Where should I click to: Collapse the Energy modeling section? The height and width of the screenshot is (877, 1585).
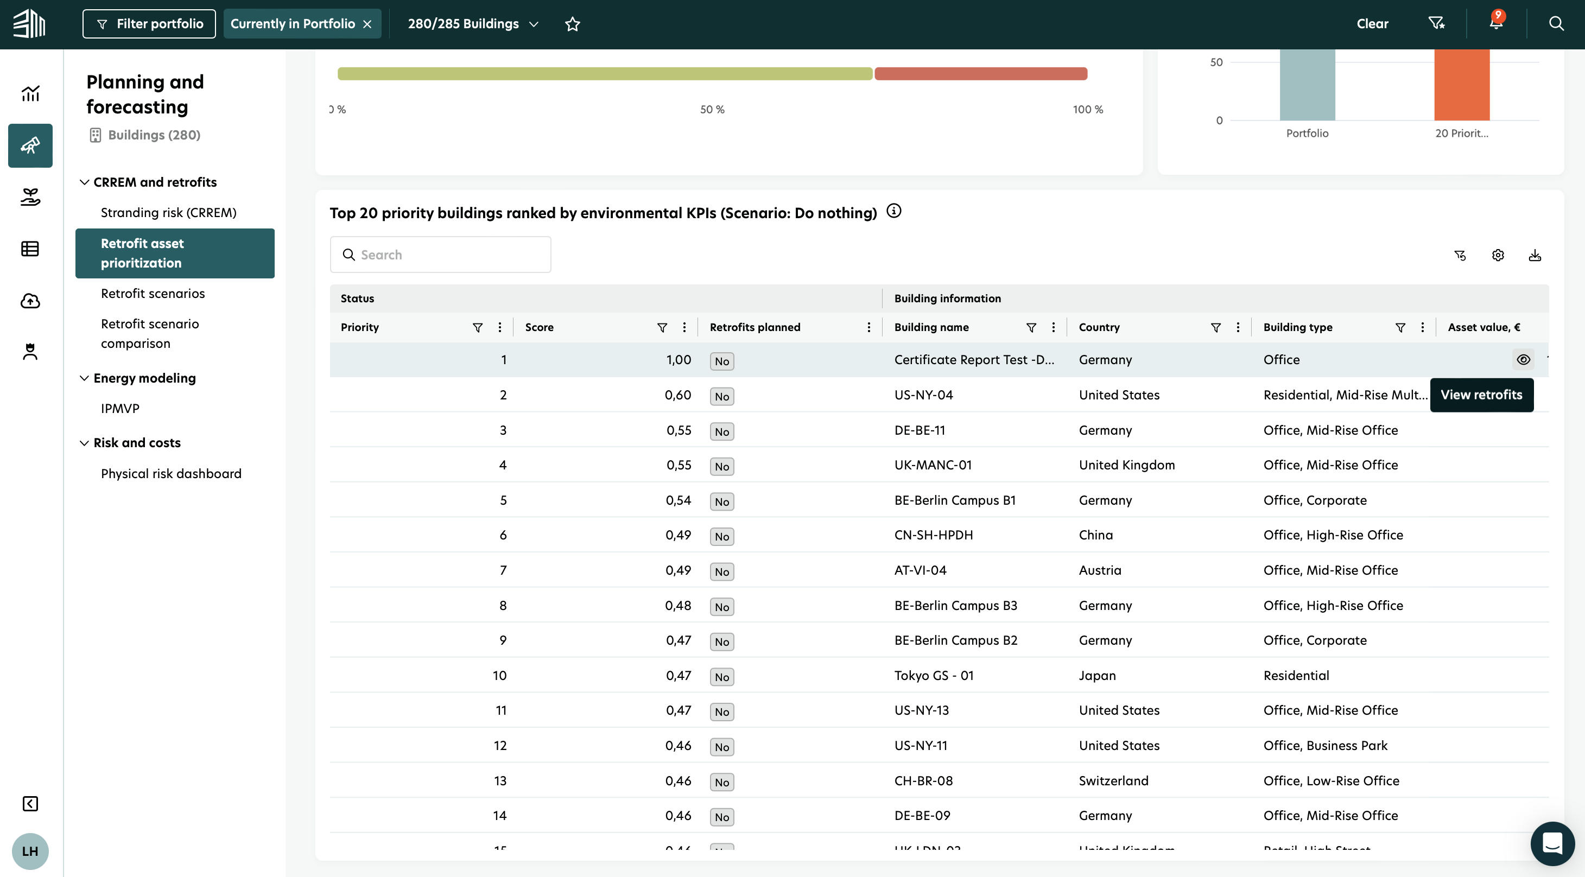click(85, 378)
